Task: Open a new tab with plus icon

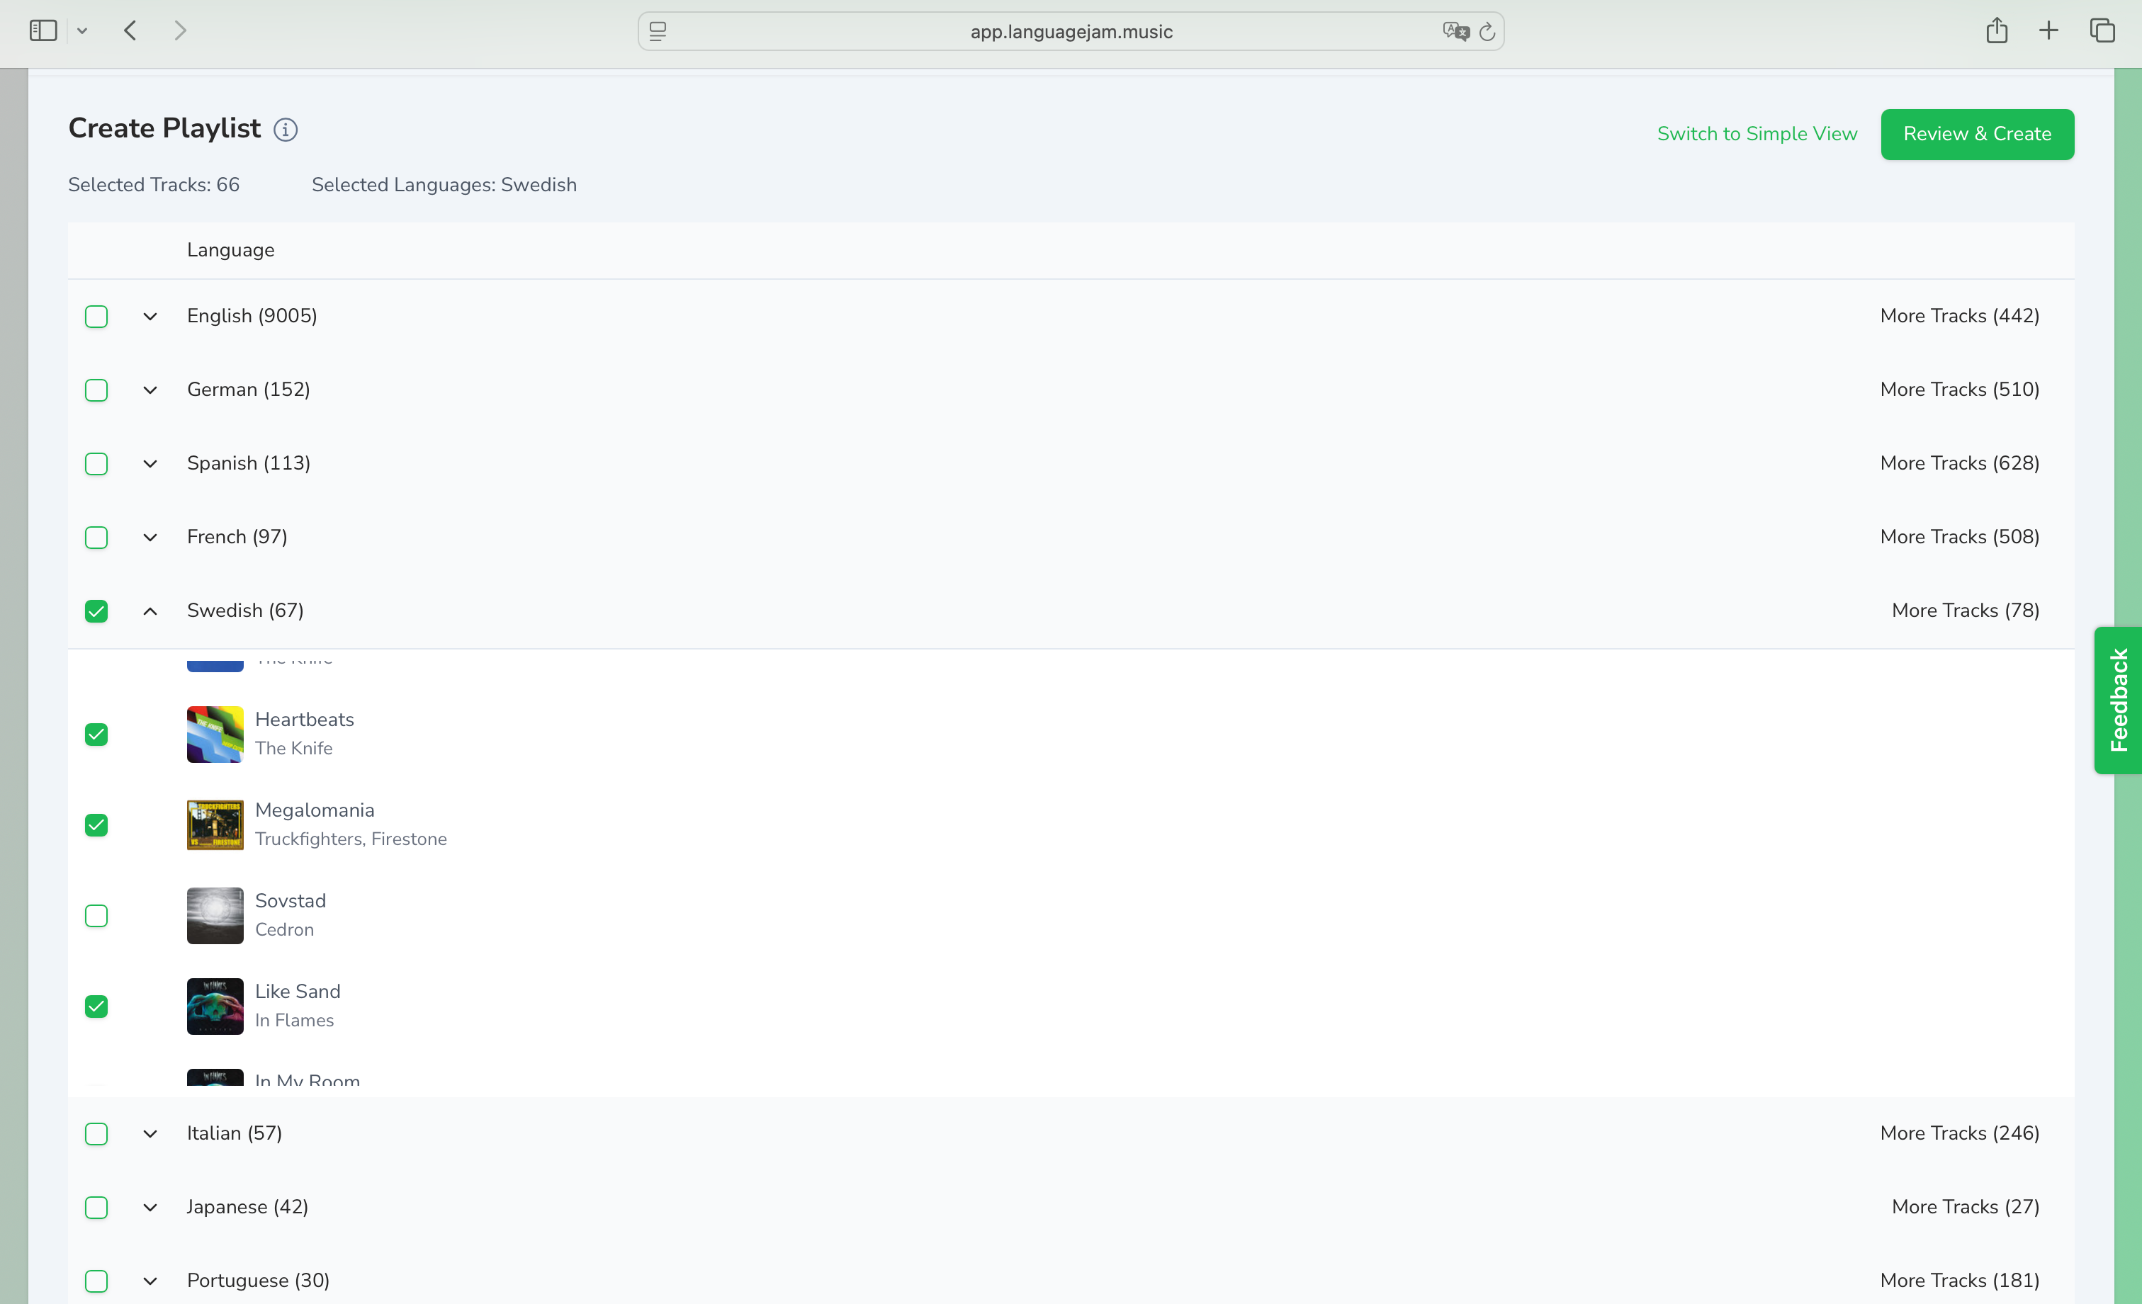Action: click(2049, 31)
